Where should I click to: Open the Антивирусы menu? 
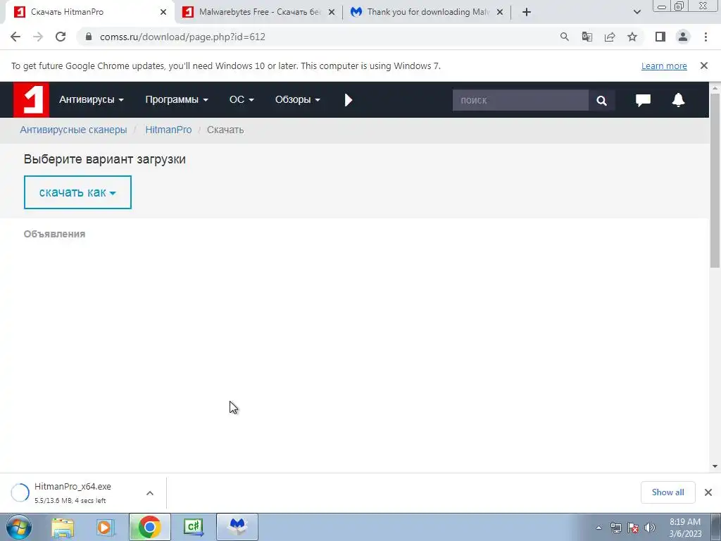[91, 99]
